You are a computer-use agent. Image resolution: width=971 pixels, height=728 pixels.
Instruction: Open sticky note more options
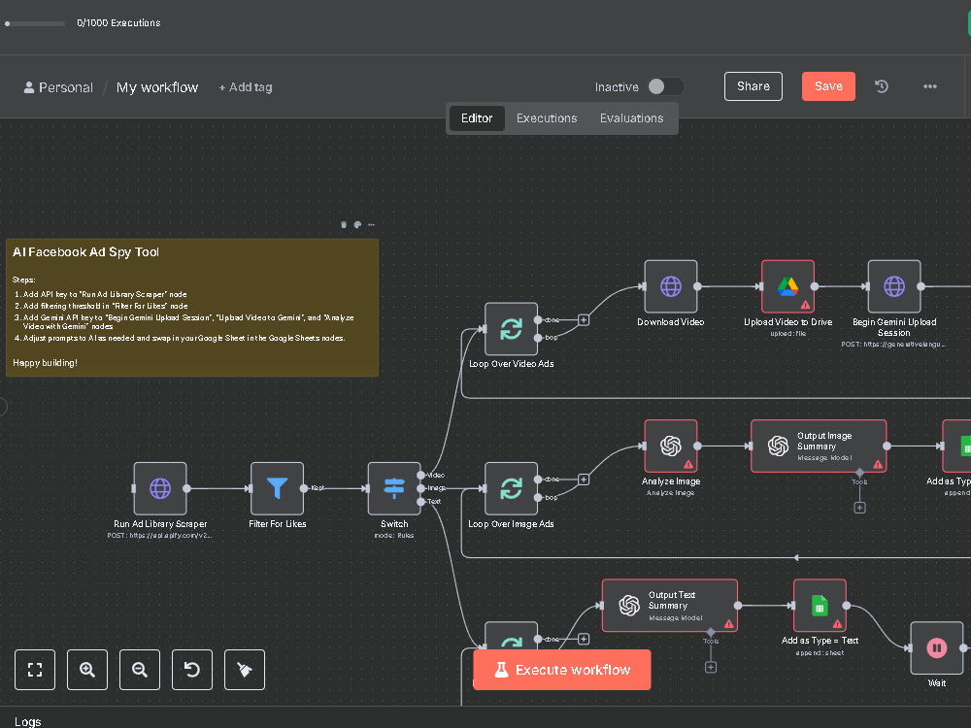point(371,225)
